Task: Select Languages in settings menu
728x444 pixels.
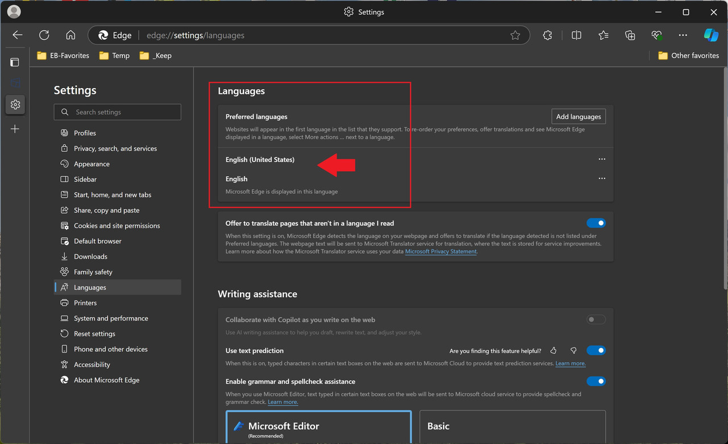Action: click(118, 287)
